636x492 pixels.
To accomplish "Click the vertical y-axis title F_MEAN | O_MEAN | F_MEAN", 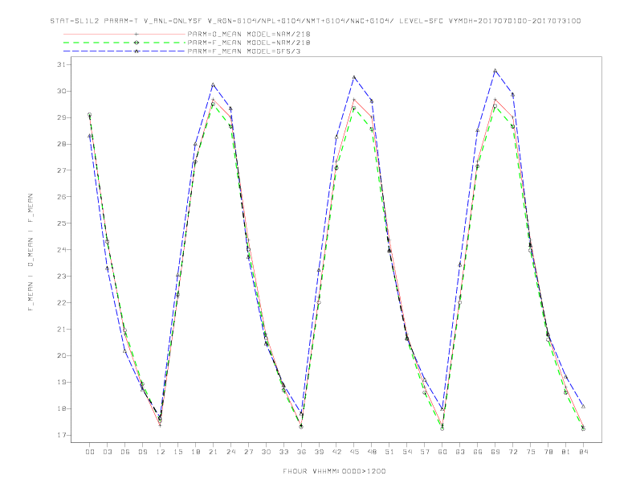I will [x=31, y=252].
